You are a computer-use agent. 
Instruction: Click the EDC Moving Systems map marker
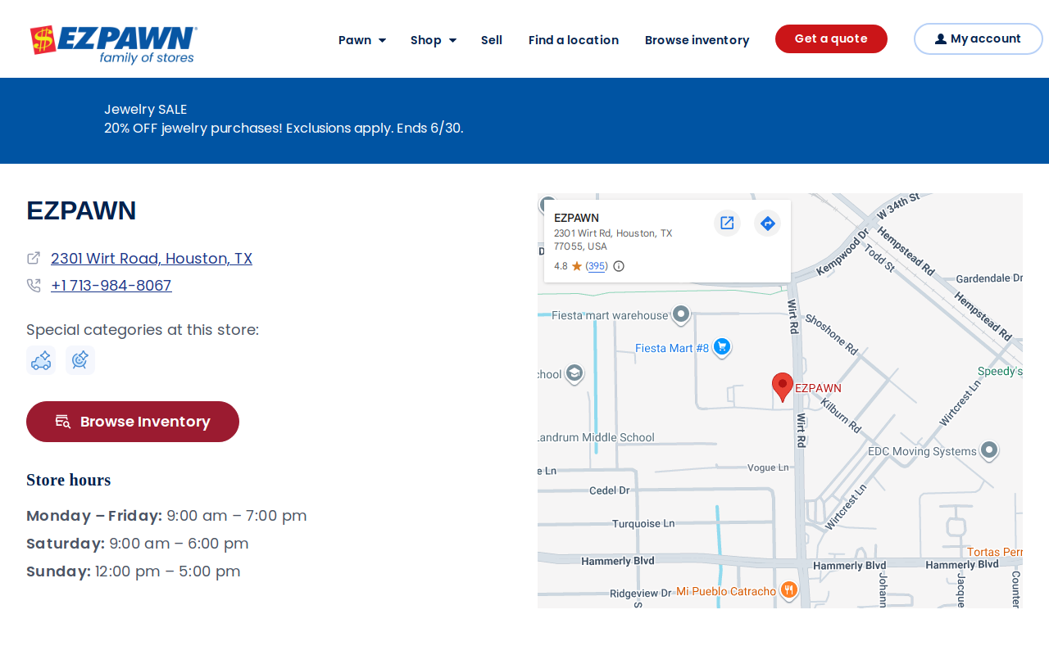click(989, 450)
